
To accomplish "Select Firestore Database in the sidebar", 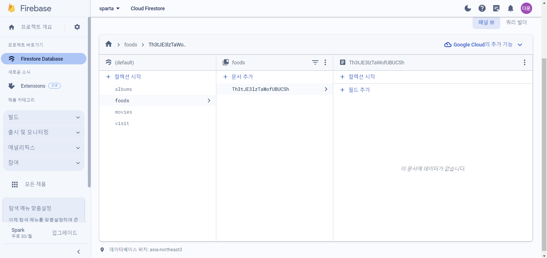I will tap(44, 59).
